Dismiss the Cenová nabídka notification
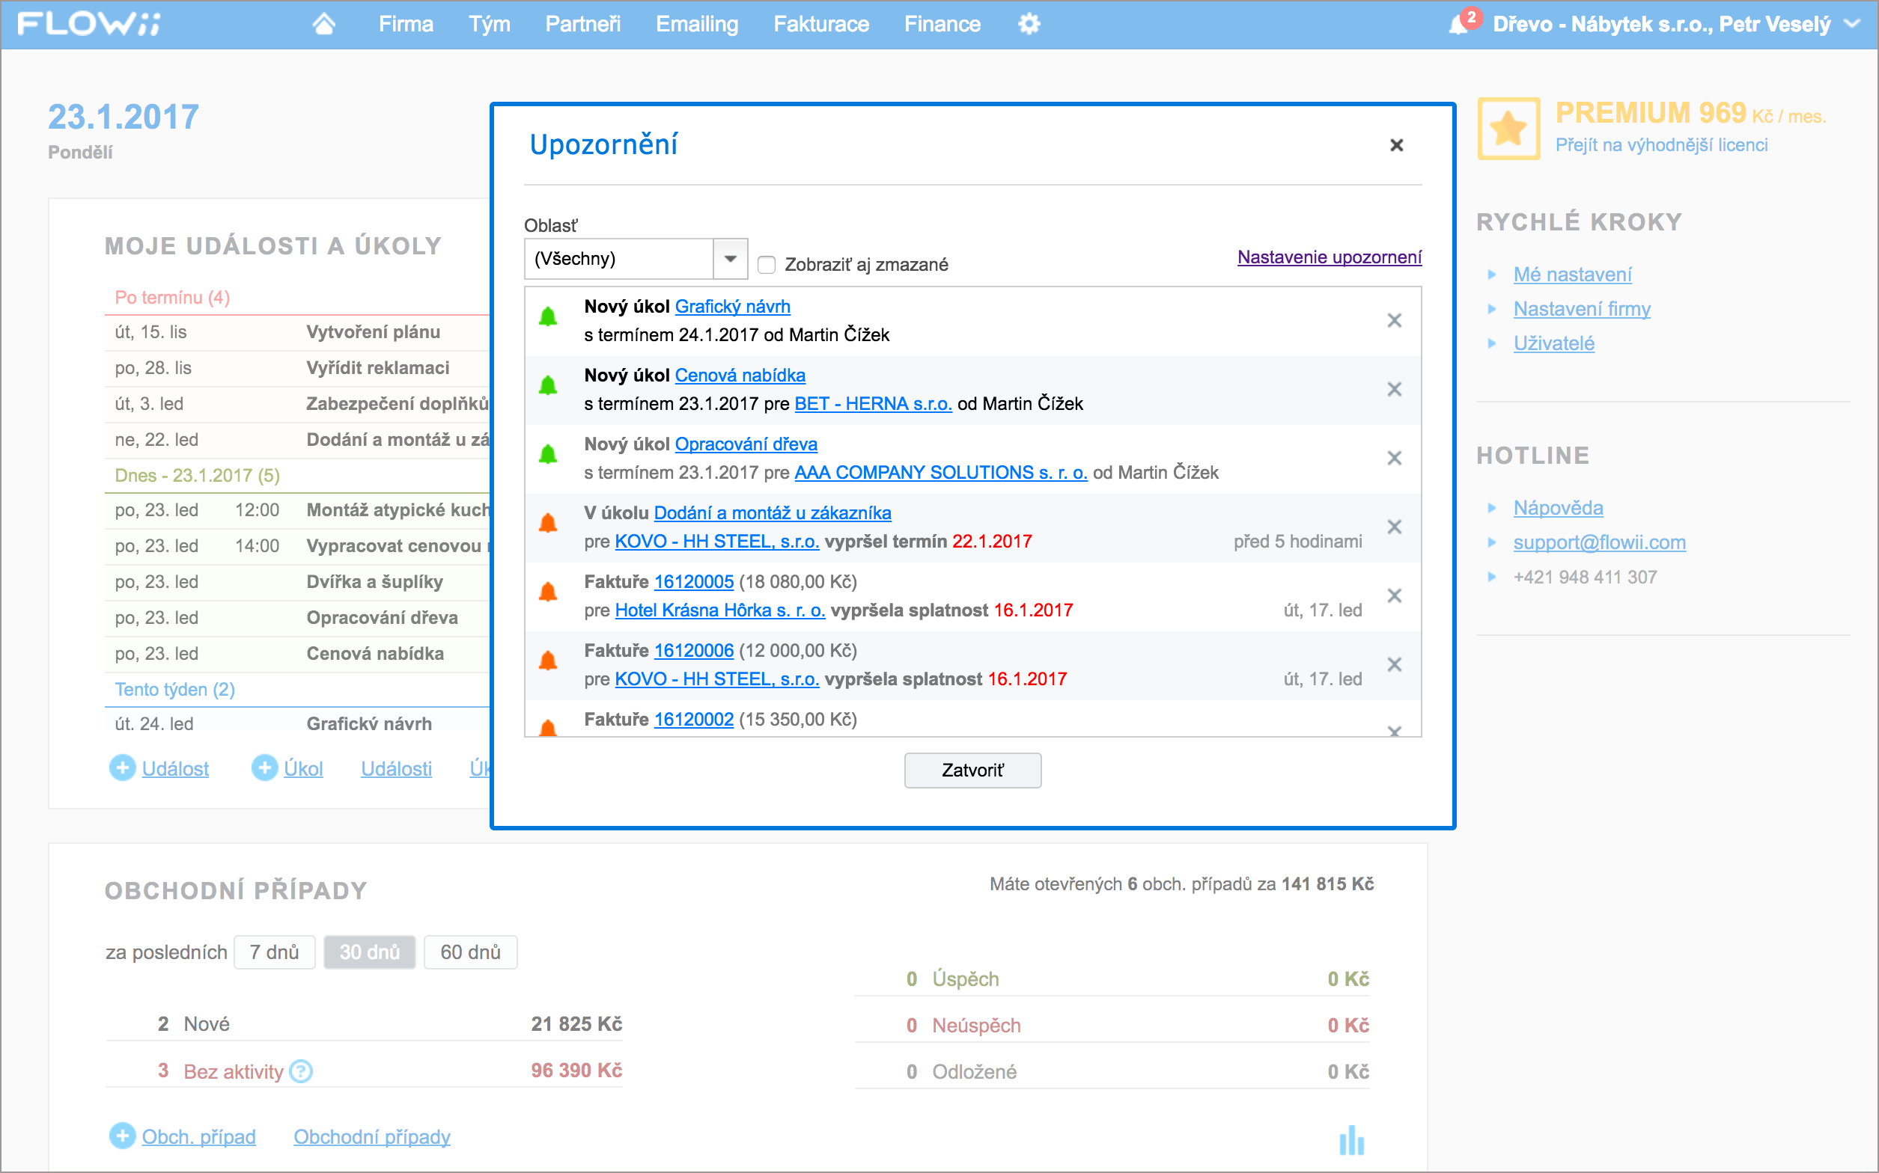The width and height of the screenshot is (1879, 1173). click(x=1394, y=390)
